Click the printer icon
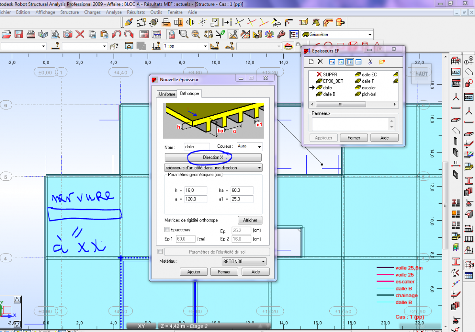 click(x=31, y=34)
